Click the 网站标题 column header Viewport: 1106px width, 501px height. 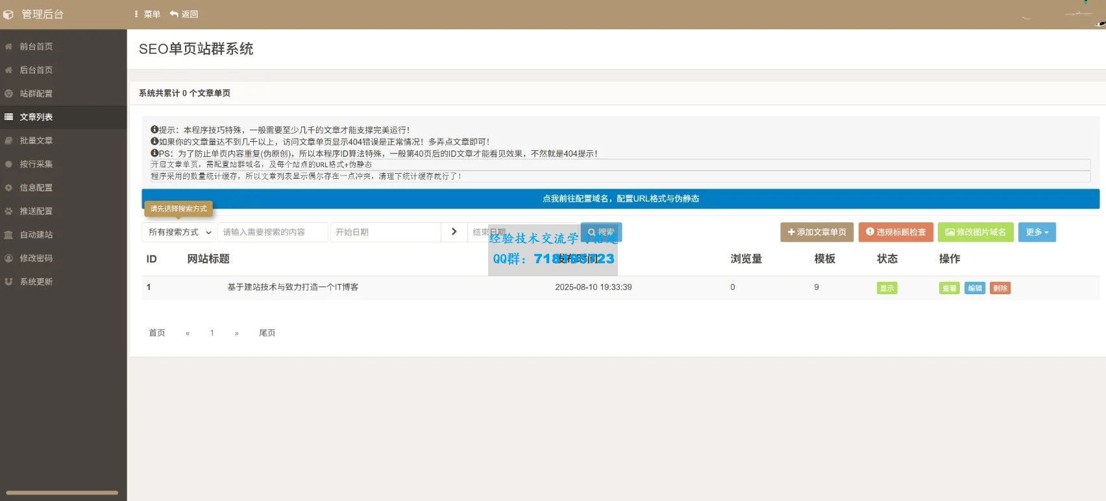[208, 259]
